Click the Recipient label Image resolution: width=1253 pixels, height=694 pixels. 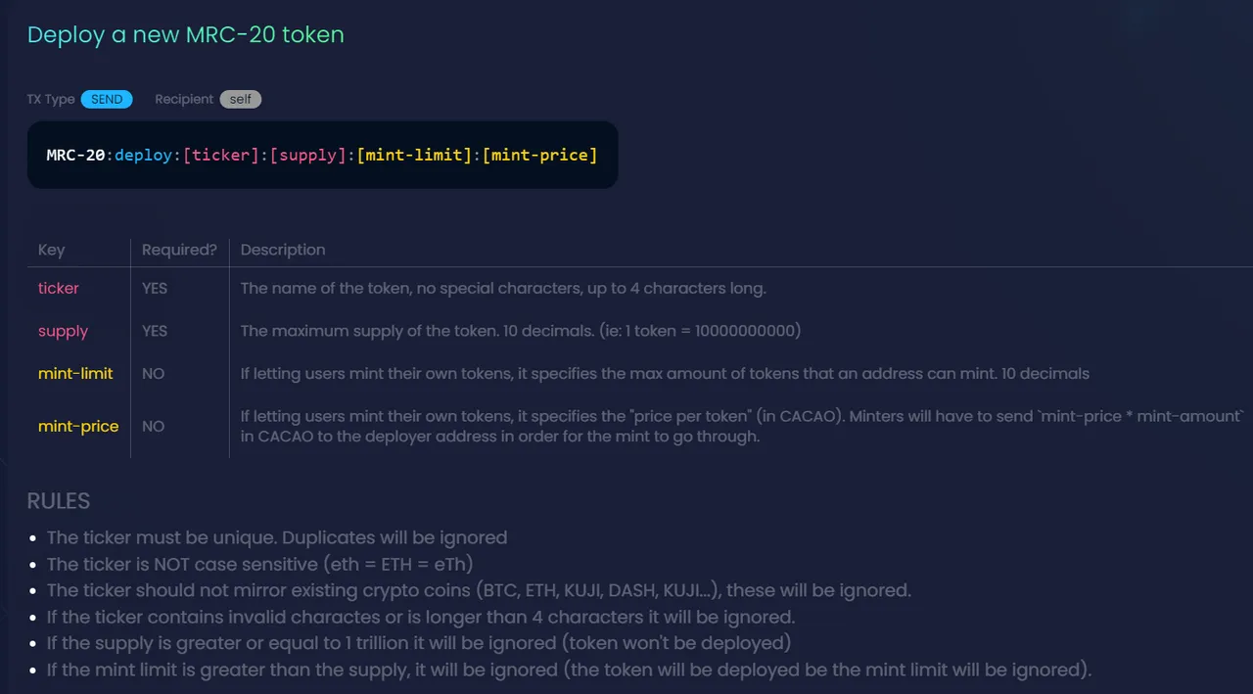[x=184, y=99]
